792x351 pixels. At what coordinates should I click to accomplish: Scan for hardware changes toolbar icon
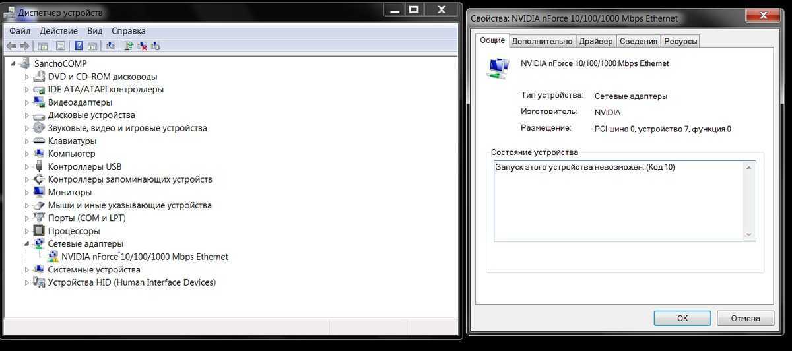pyautogui.click(x=110, y=46)
